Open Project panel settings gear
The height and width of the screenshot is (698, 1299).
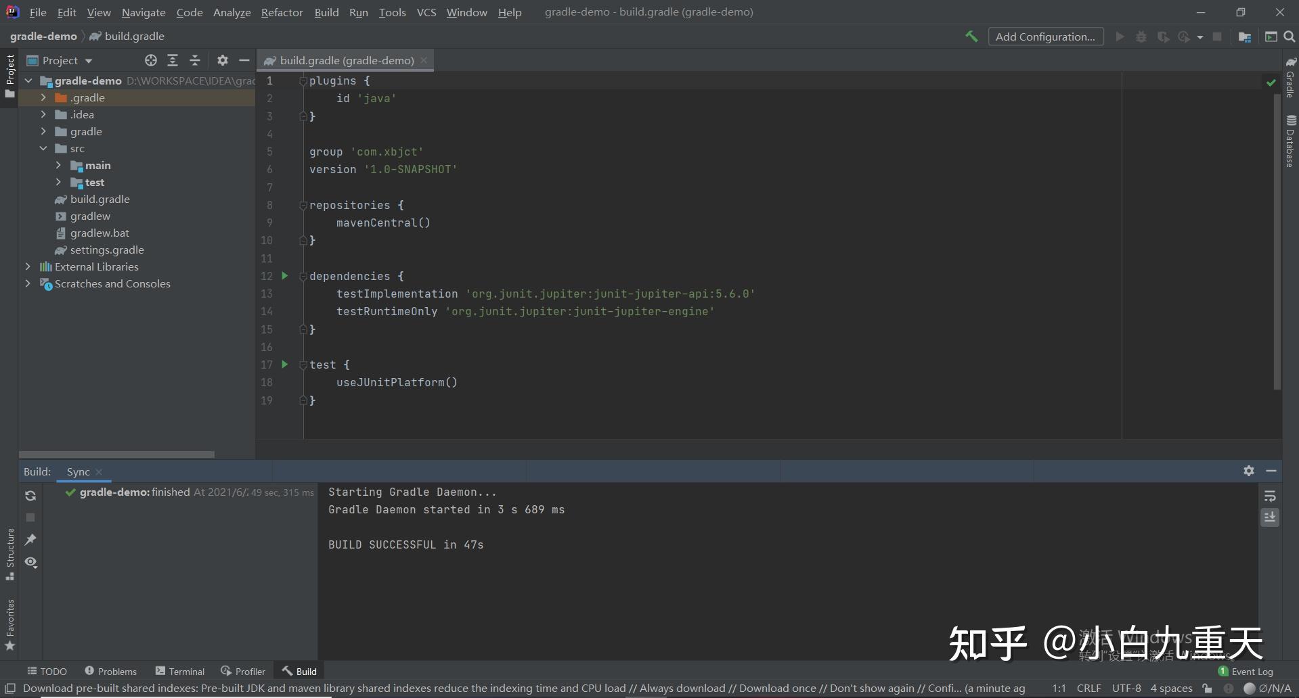tap(222, 60)
